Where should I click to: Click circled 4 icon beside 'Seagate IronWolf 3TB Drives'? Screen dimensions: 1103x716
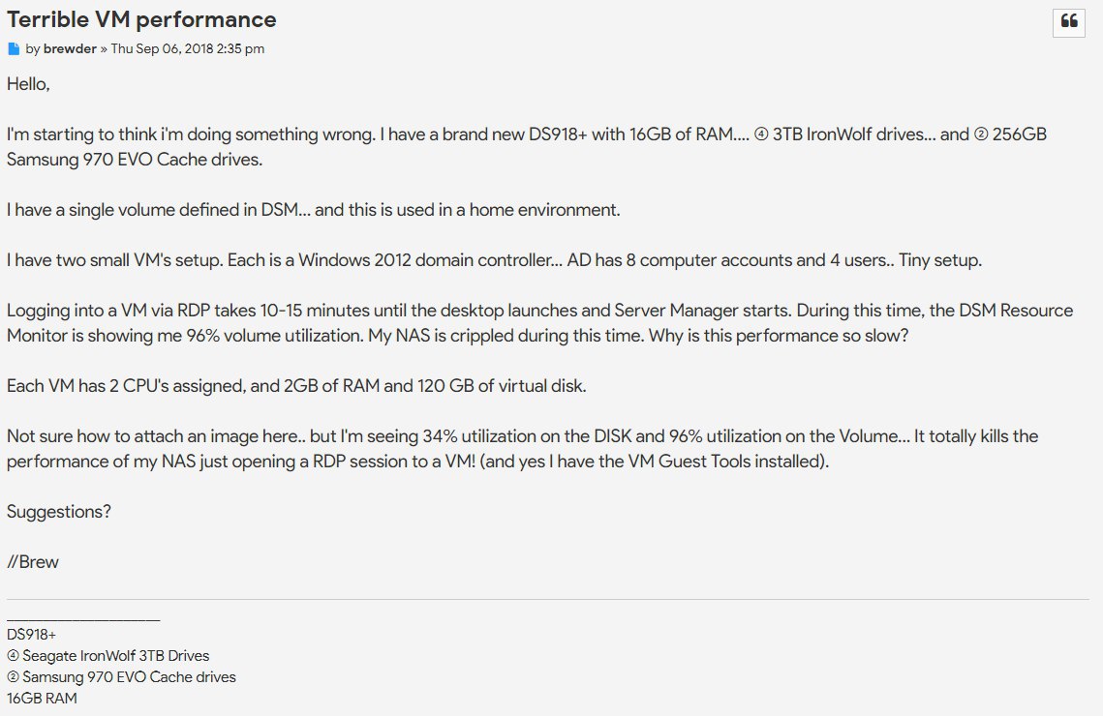click(13, 656)
